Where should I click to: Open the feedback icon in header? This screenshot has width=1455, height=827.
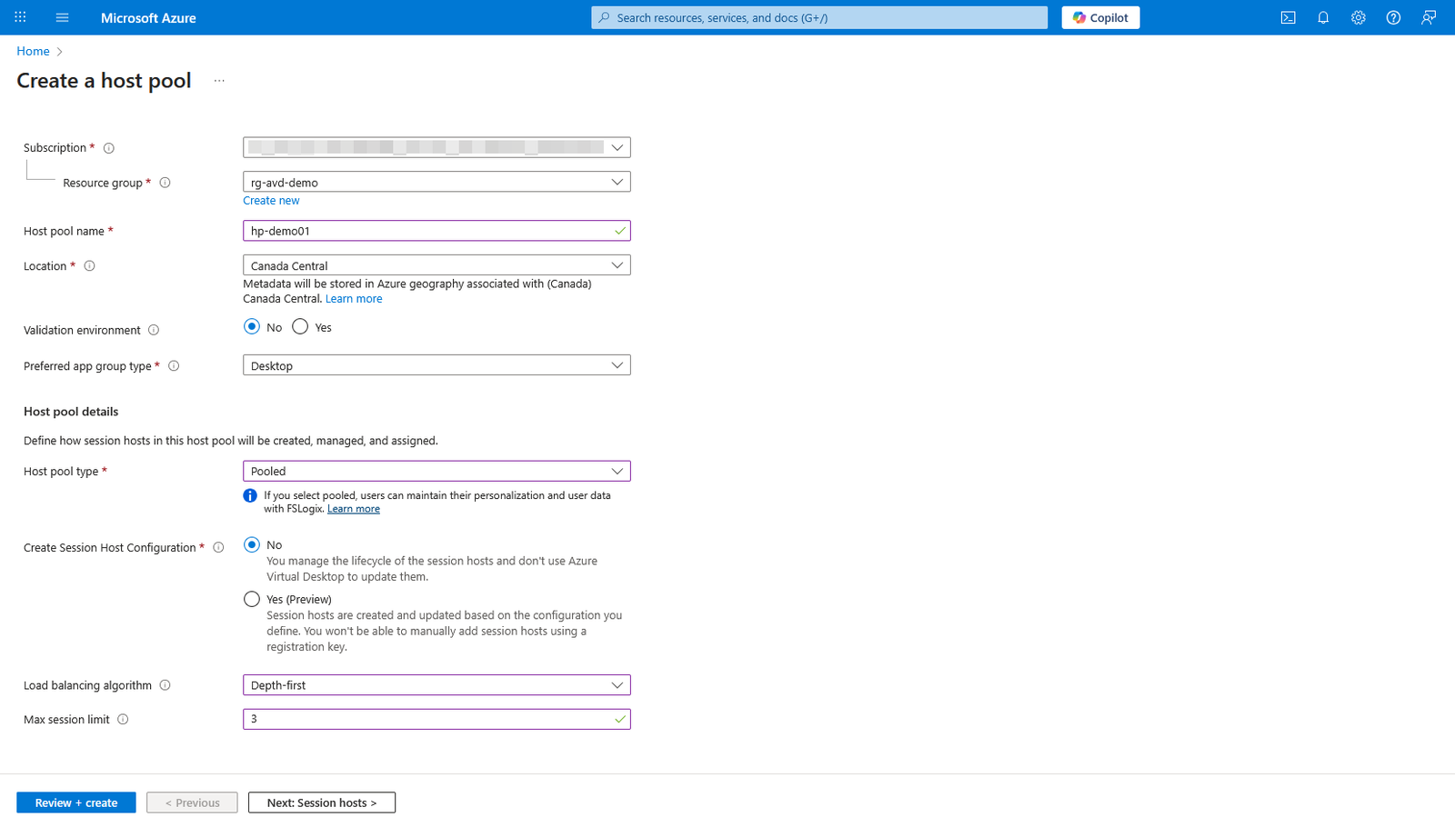[x=1429, y=17]
